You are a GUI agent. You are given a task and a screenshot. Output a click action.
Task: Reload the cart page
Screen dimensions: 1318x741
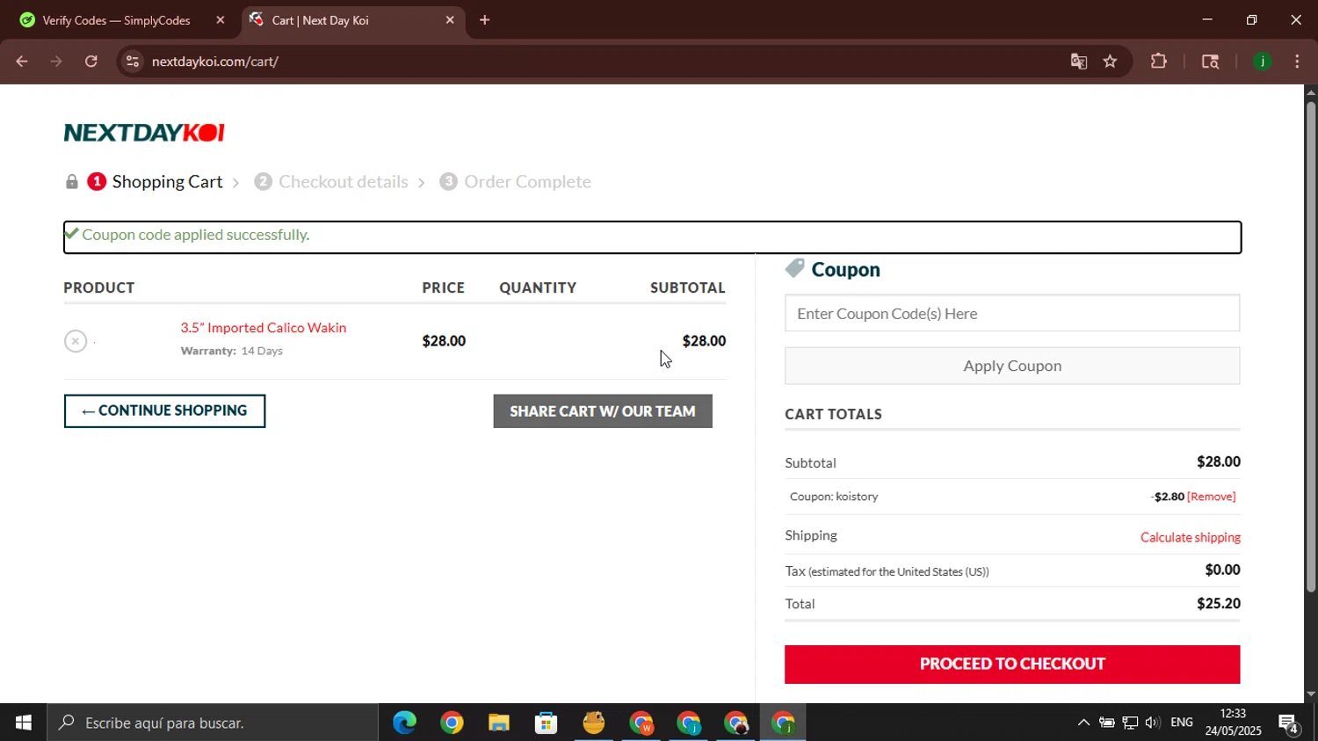point(91,62)
